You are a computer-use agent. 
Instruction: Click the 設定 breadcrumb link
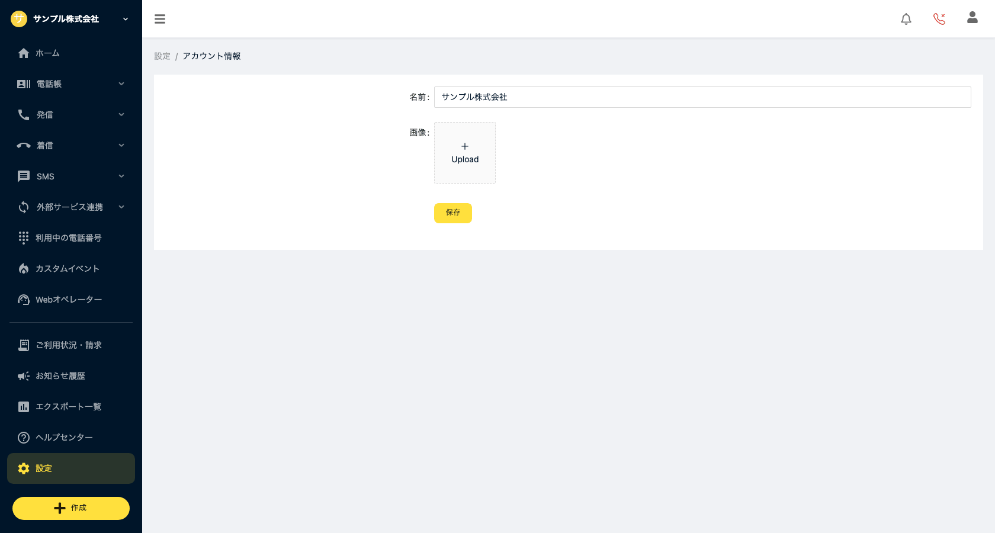162,56
